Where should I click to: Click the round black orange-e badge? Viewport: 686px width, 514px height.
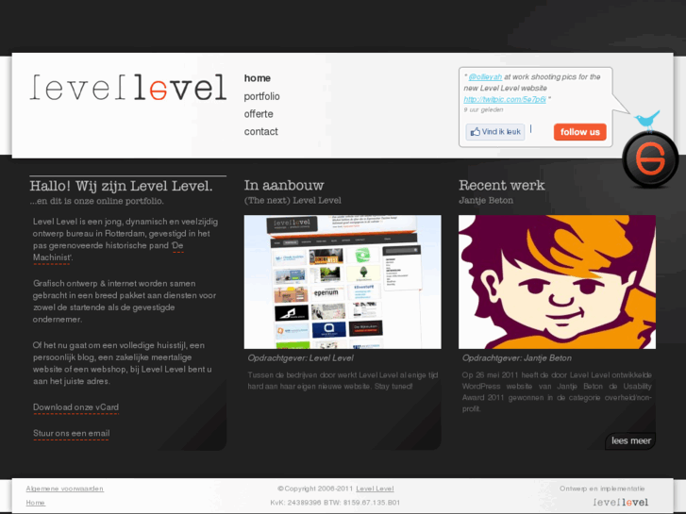650,159
